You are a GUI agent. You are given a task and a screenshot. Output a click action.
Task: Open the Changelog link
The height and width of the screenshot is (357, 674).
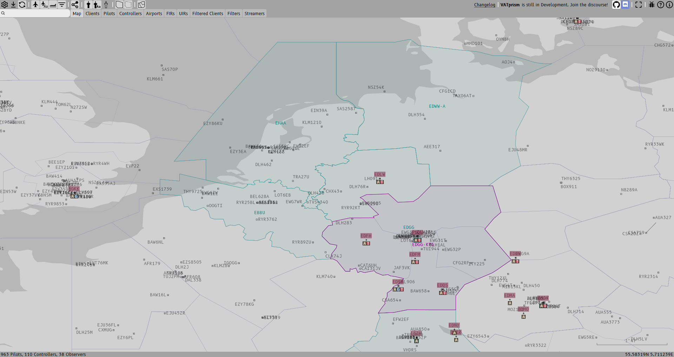click(484, 5)
